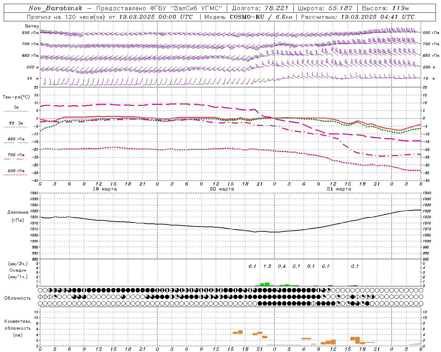Click the Давление panel label

point(18,212)
